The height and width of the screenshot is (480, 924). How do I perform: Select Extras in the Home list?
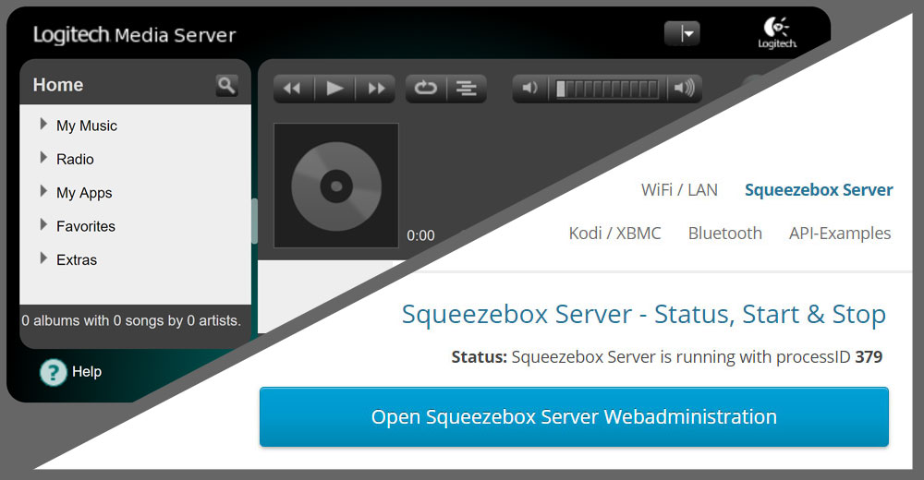point(77,260)
